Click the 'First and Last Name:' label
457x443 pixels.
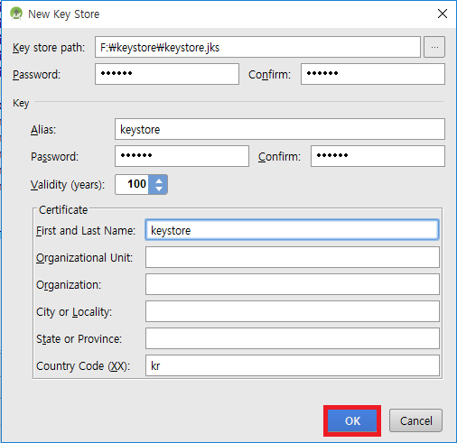coord(86,231)
